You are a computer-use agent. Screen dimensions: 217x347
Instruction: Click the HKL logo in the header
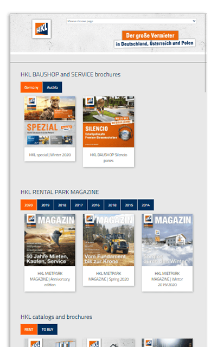click(41, 29)
